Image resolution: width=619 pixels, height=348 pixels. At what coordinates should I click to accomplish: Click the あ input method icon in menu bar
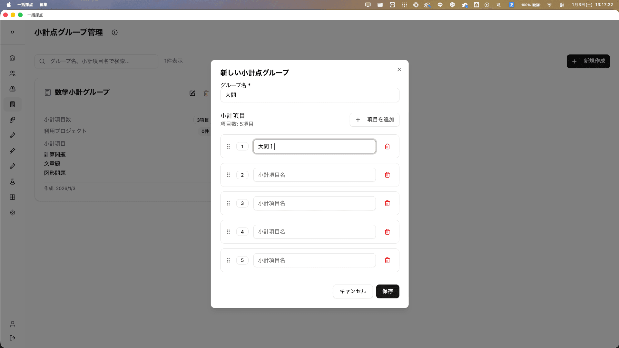coord(511,5)
